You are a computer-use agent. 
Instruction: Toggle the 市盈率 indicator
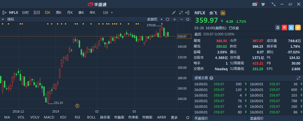point(119,117)
